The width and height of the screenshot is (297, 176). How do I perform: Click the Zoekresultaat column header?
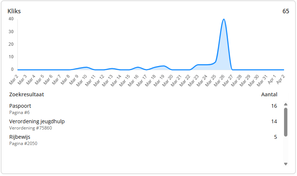tap(27, 94)
